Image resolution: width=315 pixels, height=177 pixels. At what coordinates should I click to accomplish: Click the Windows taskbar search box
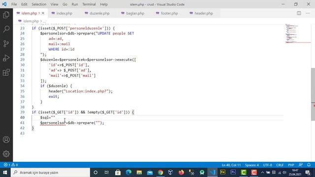(x=50, y=173)
